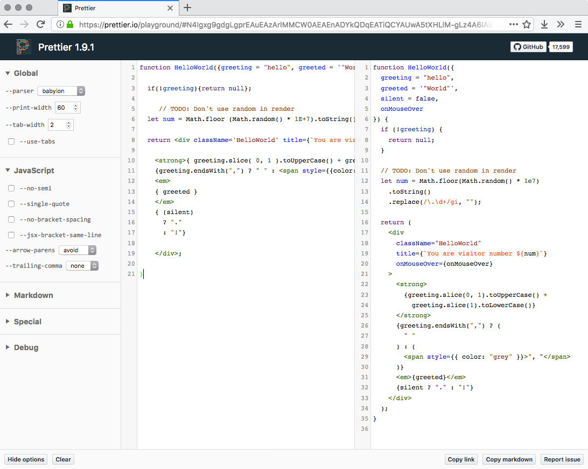This screenshot has height=469, width=588.
Task: Open the GitHub repository icon button
Action: tap(528, 47)
